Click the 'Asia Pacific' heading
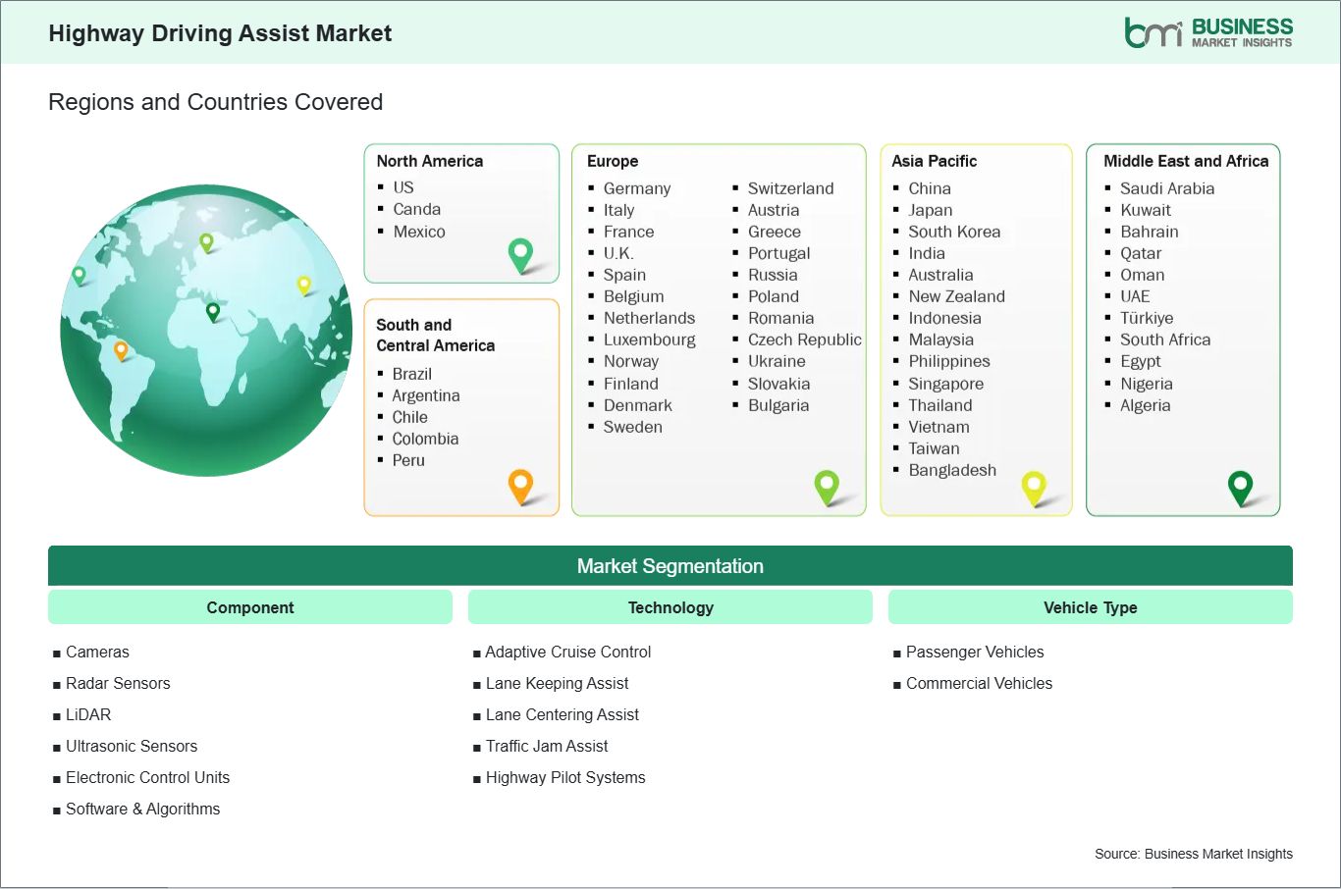Image resolution: width=1341 pixels, height=889 pixels. click(x=935, y=161)
